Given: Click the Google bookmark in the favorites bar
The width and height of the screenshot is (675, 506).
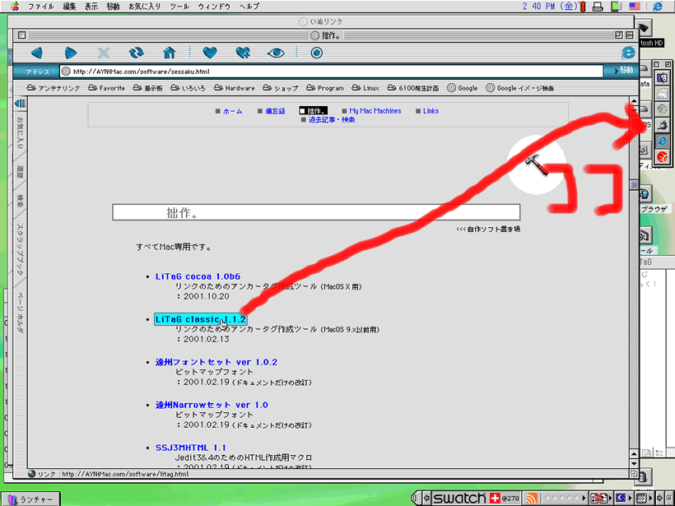Looking at the screenshot, I should [x=463, y=88].
